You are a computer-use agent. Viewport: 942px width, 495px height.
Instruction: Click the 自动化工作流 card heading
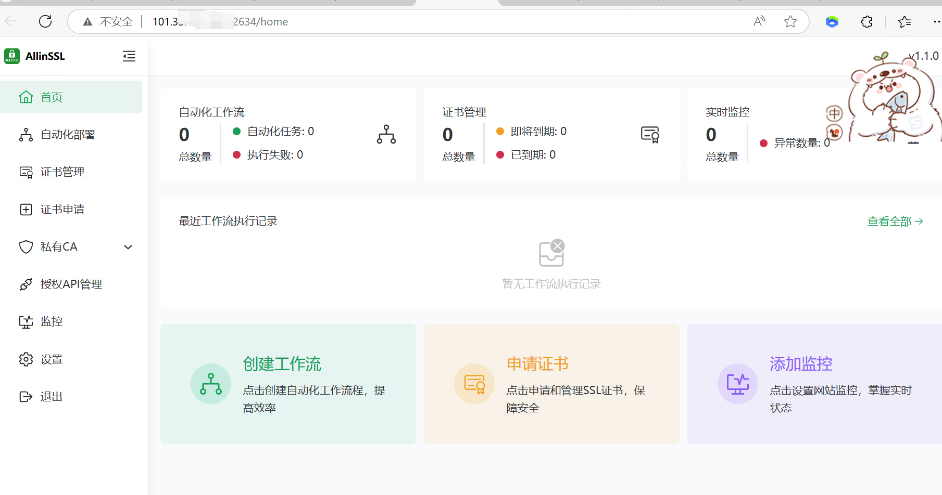(212, 112)
